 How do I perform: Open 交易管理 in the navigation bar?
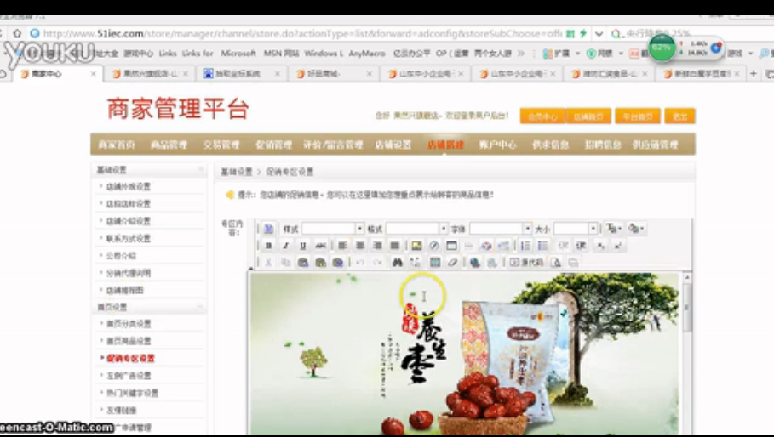click(221, 145)
